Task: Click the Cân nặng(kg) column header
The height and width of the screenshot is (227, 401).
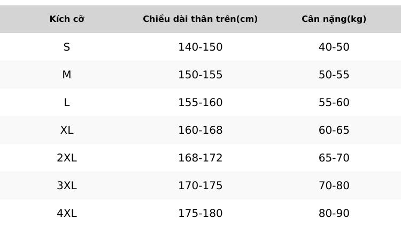Action: coord(334,19)
